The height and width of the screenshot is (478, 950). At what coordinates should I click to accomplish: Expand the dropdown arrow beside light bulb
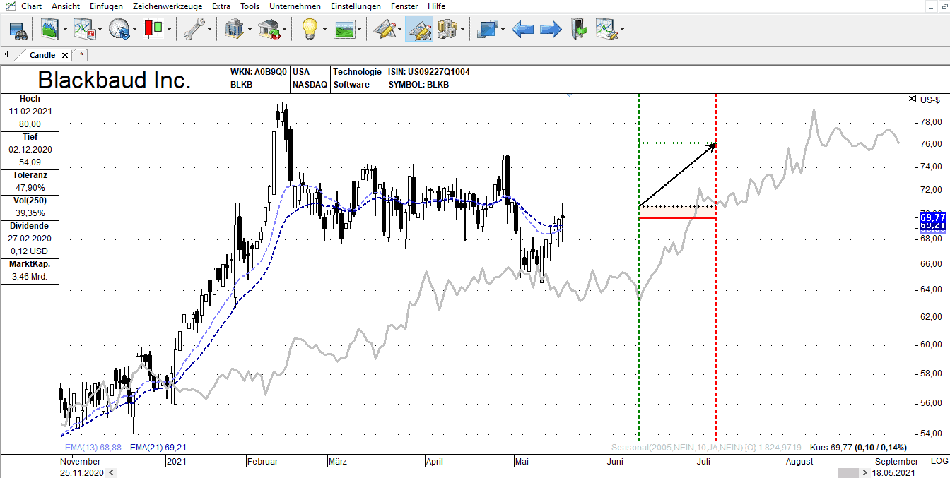coord(324,30)
